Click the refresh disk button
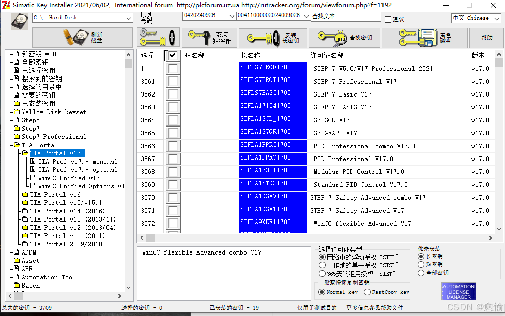This screenshot has width=505, height=316. (x=82, y=37)
